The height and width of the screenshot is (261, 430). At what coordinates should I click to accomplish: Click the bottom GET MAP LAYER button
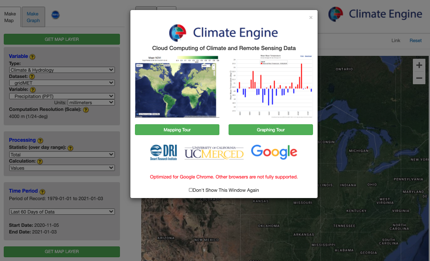click(62, 251)
